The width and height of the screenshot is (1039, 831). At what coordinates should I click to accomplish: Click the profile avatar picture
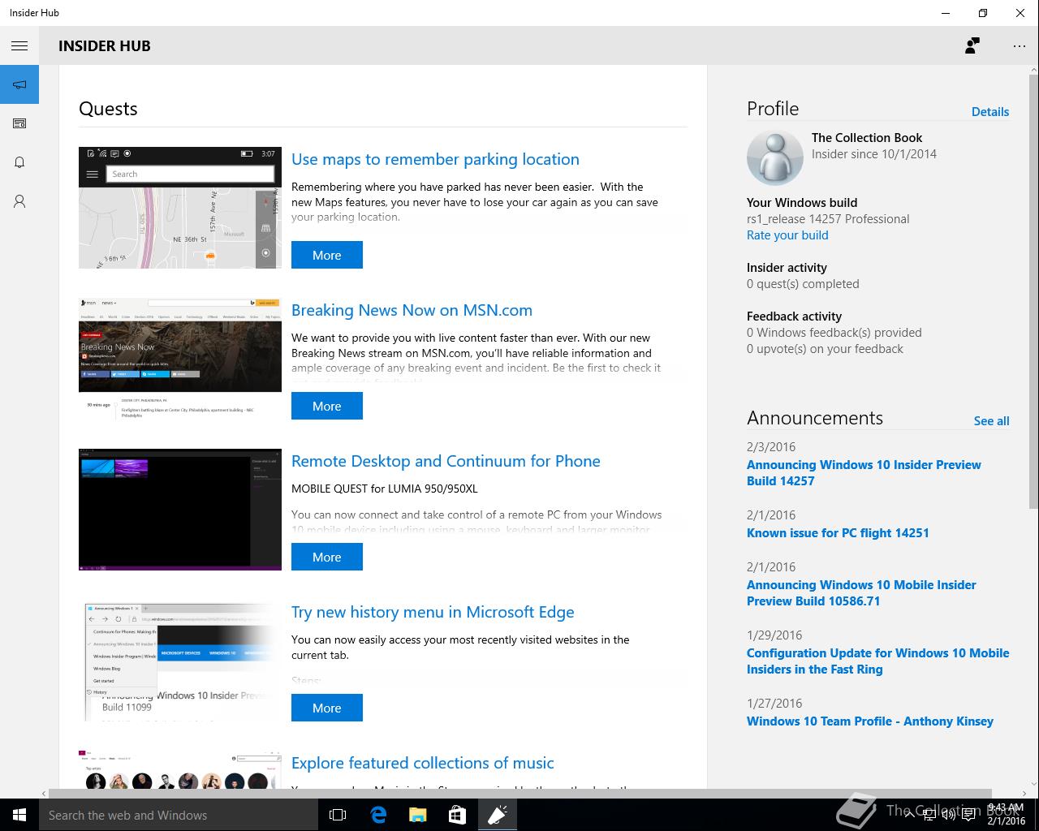coord(774,157)
